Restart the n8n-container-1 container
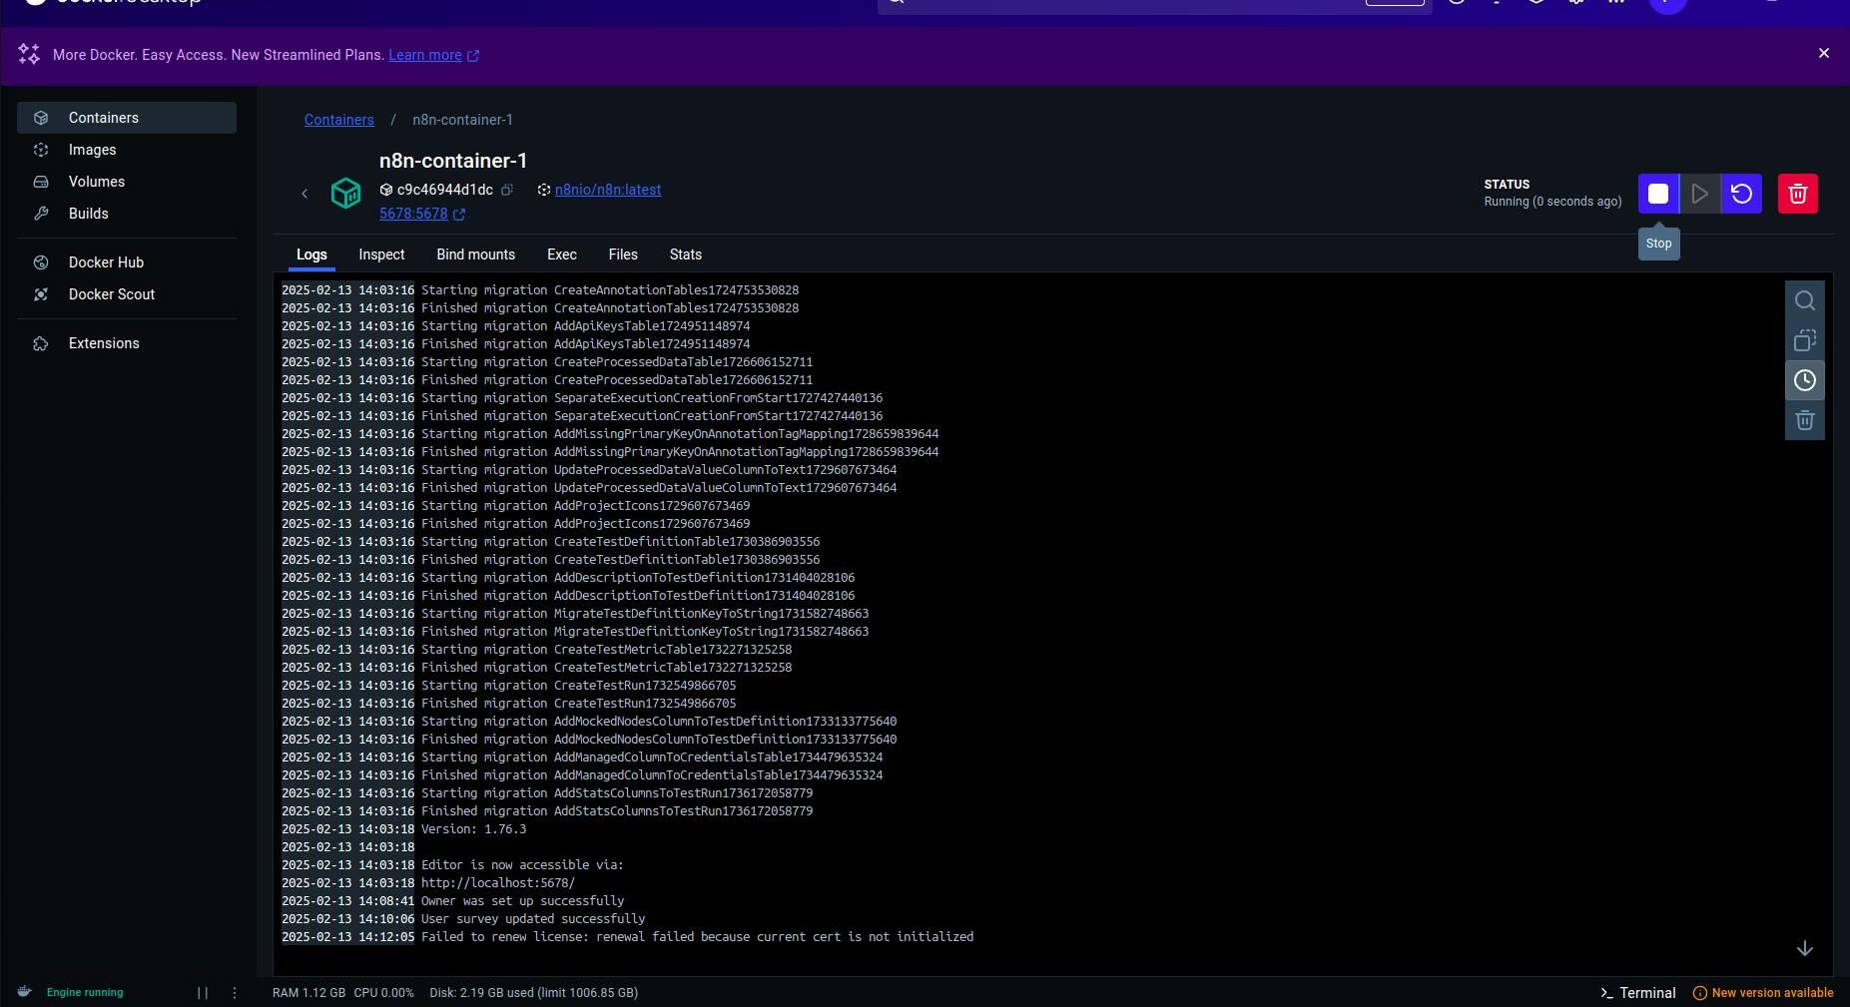 pyautogui.click(x=1741, y=194)
